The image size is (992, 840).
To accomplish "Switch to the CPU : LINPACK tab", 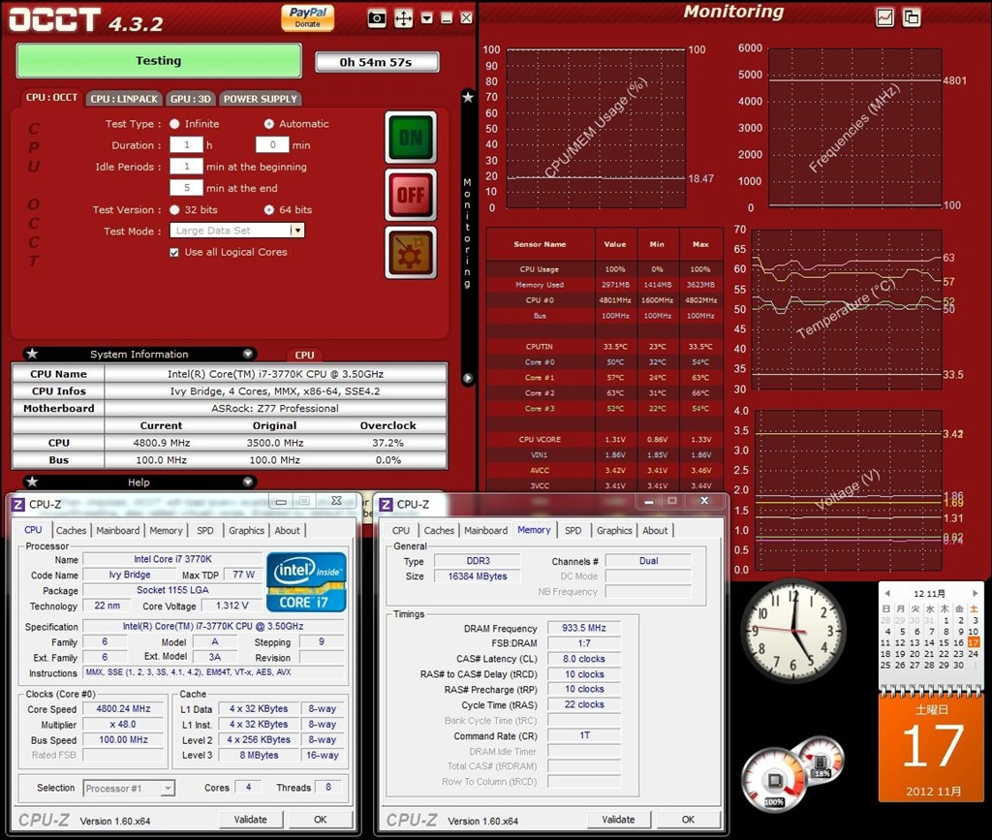I will 124,99.
